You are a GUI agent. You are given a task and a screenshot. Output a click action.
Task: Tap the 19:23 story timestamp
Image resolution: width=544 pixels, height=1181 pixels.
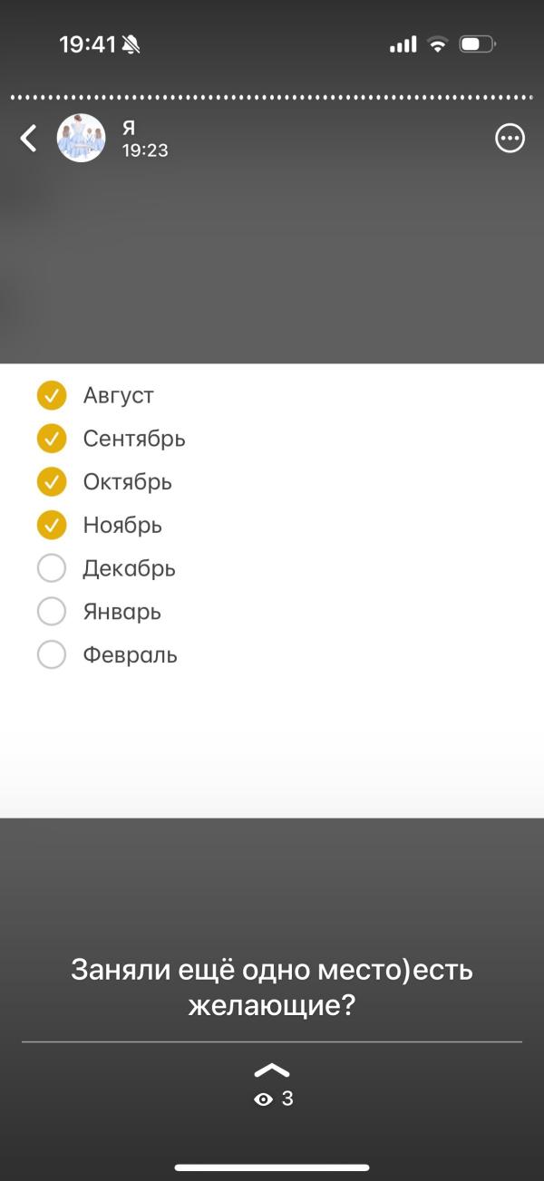coord(145,150)
